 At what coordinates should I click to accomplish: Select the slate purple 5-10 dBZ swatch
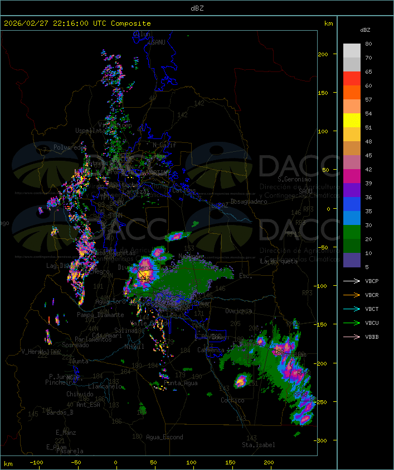click(352, 260)
